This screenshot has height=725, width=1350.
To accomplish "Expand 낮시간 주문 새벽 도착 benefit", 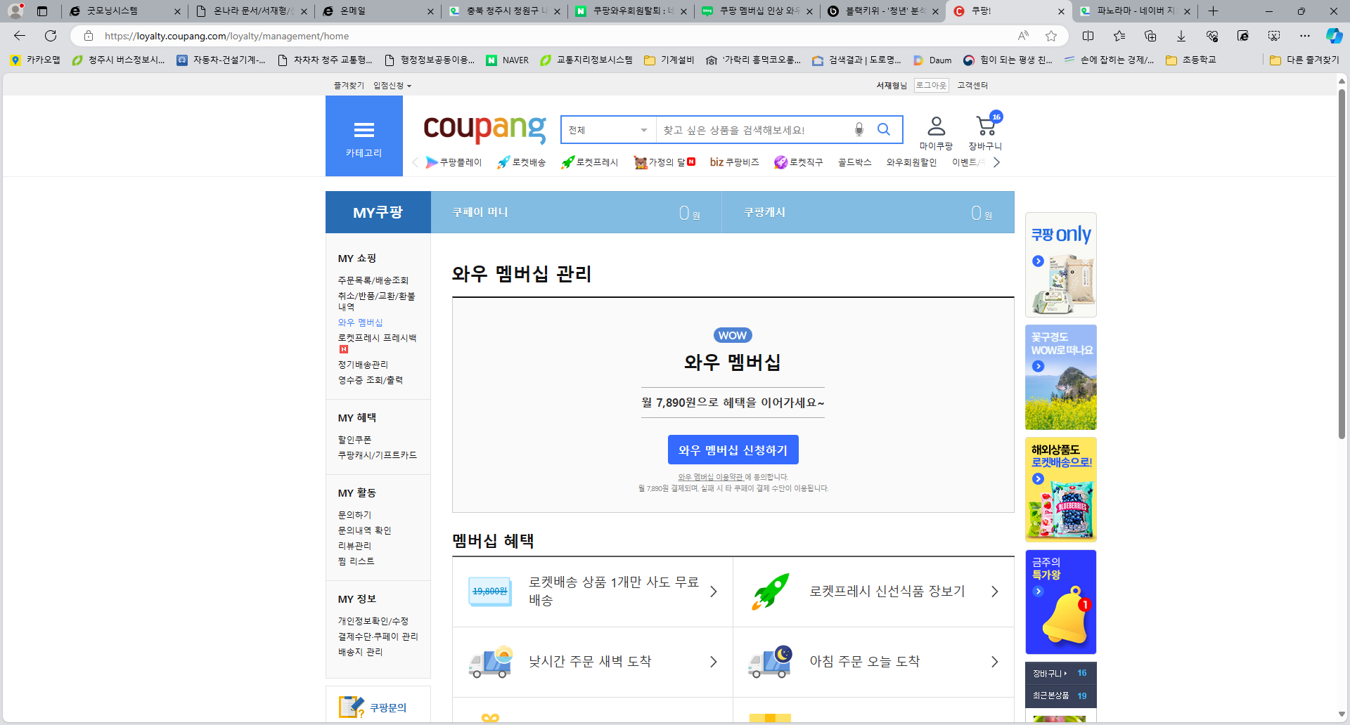I will point(593,662).
